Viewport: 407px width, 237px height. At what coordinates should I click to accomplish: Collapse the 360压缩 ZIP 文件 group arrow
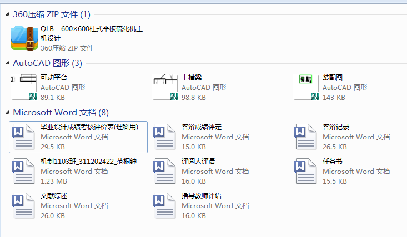(8, 14)
